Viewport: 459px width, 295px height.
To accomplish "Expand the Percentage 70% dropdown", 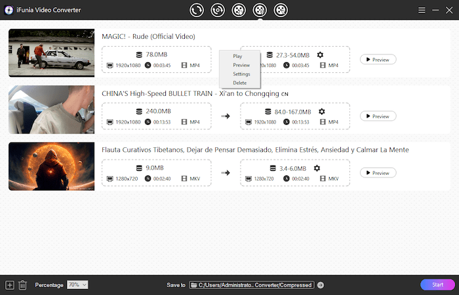I will pos(77,284).
